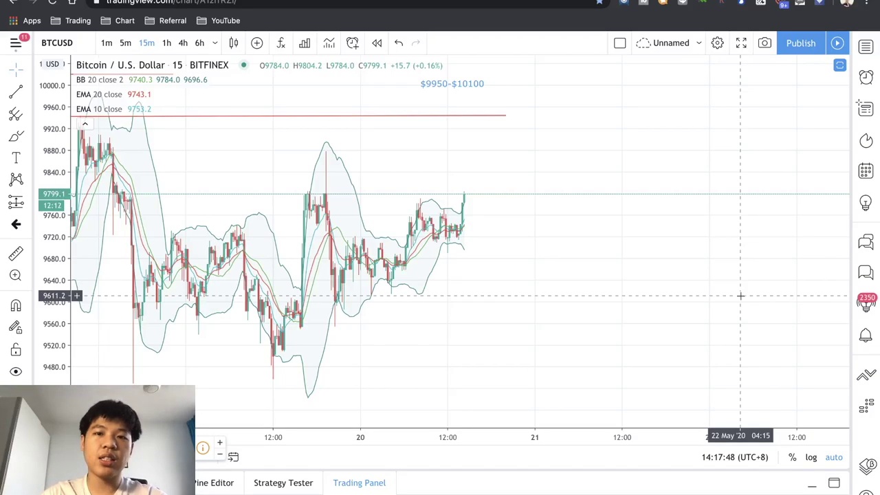The height and width of the screenshot is (495, 880).
Task: Switch to the 6h timeframe
Action: [199, 43]
